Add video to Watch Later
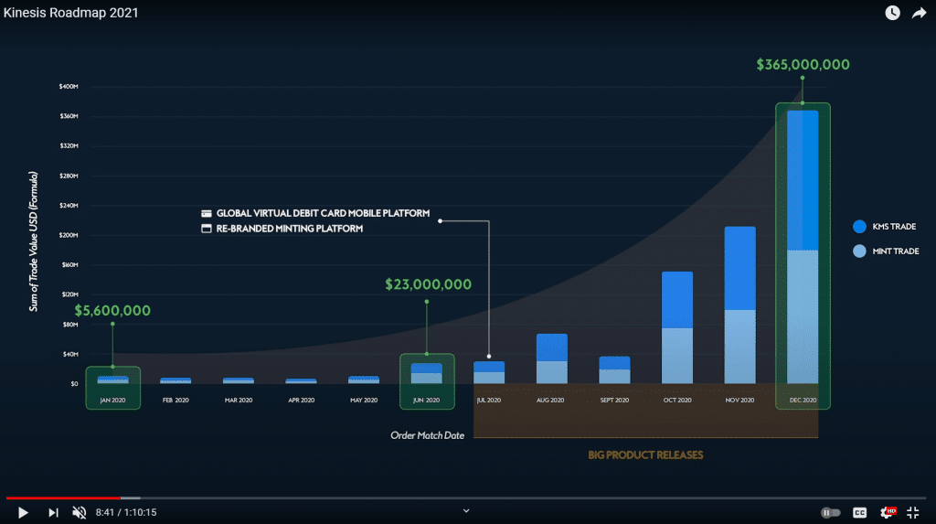936x524 pixels. (892, 13)
